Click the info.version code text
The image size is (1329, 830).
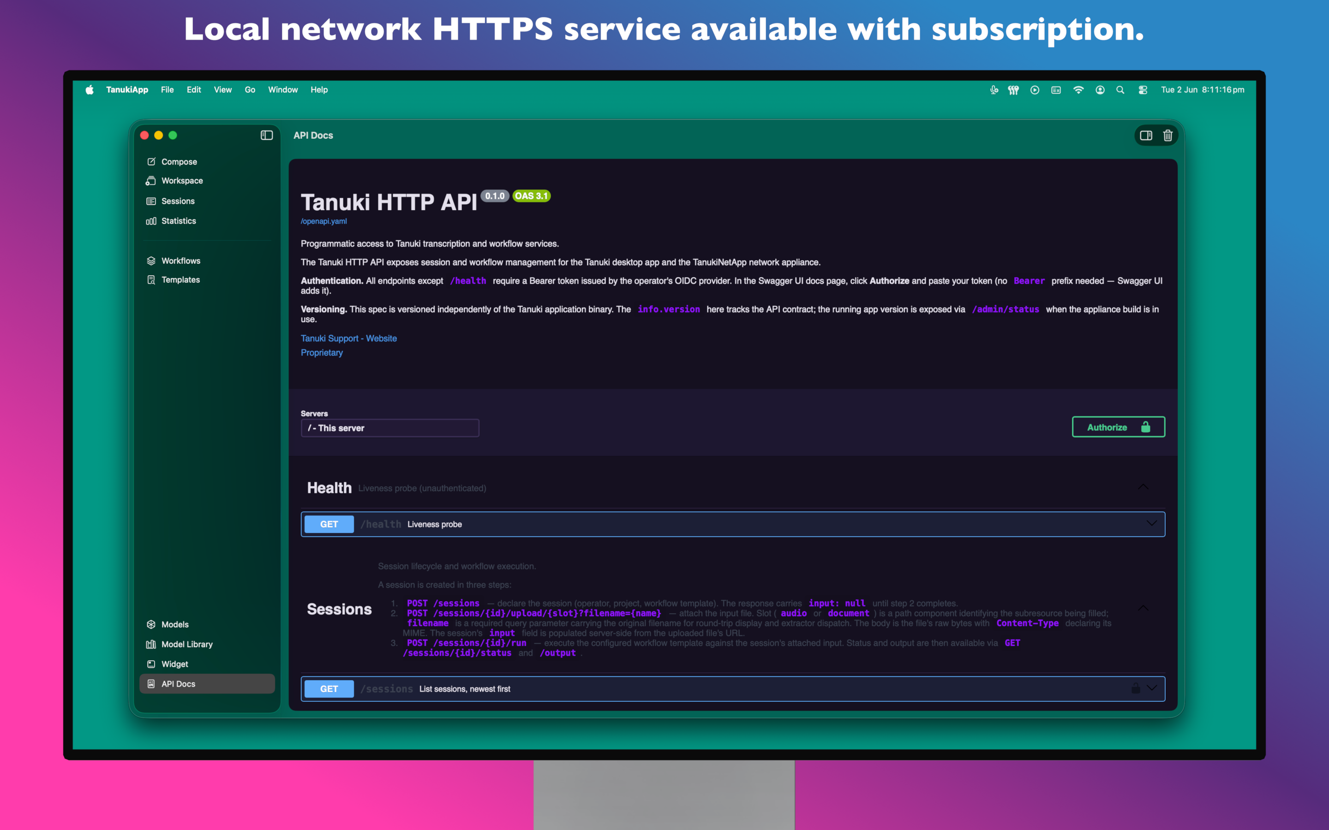[668, 309]
